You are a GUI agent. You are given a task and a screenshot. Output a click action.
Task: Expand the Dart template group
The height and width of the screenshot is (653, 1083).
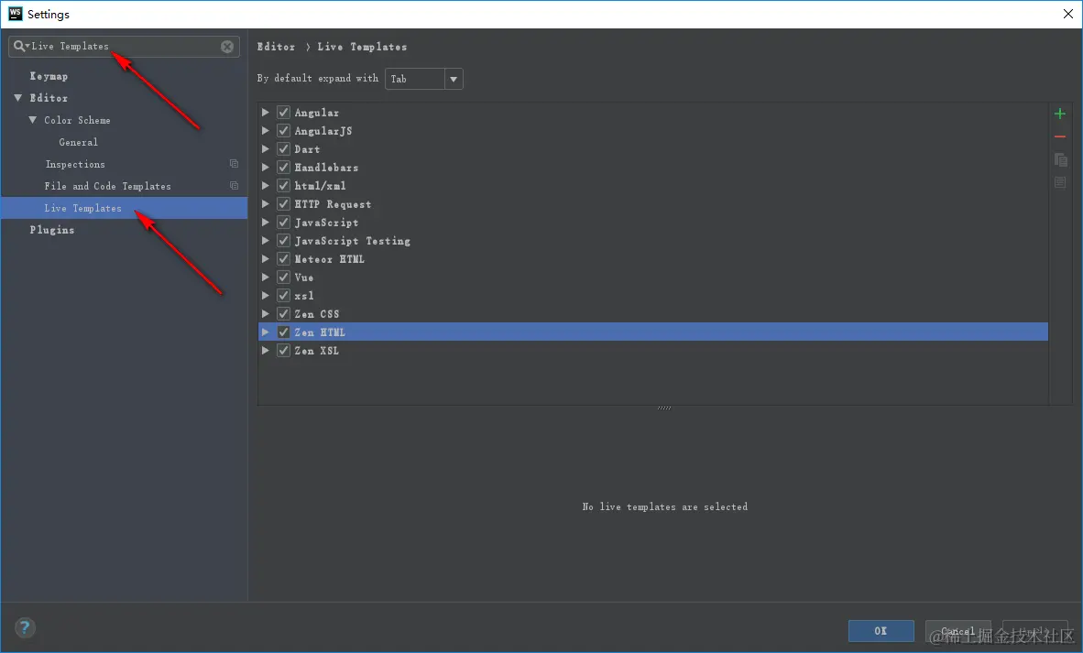click(265, 148)
